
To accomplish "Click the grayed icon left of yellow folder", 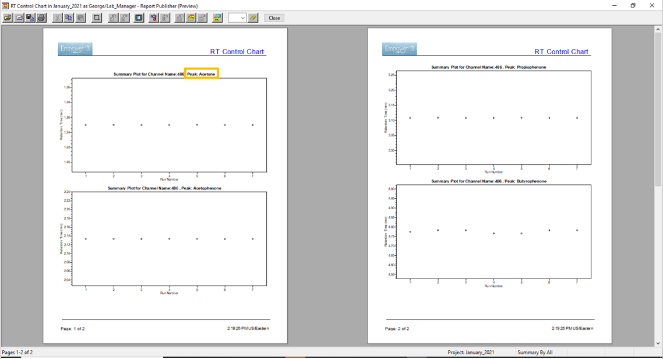I will click(179, 17).
